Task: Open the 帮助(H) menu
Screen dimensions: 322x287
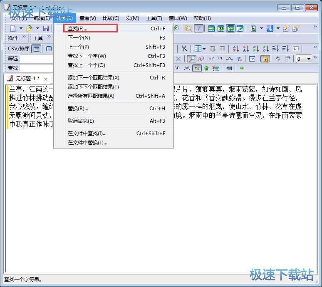Action: coord(202,18)
